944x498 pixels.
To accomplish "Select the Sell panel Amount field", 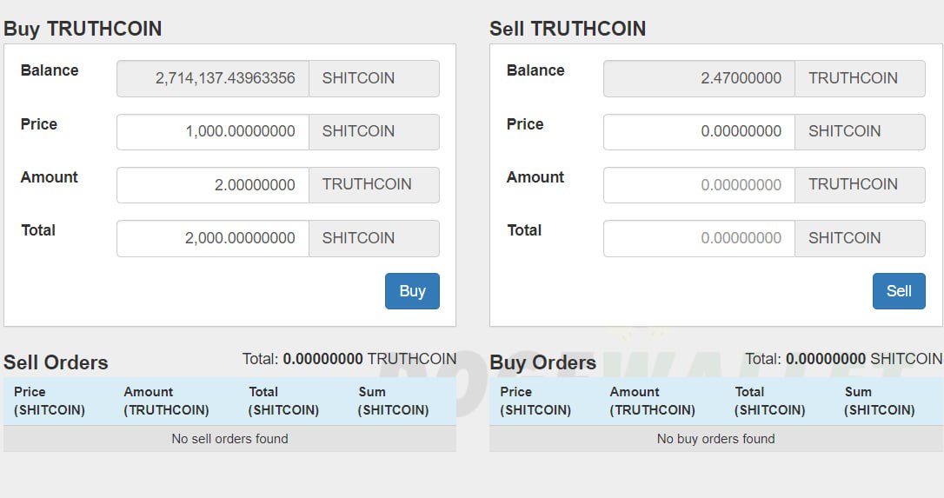I will [x=700, y=185].
